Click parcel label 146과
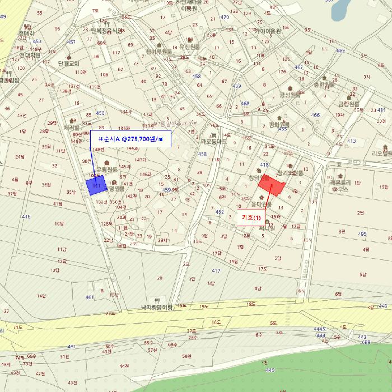Viewport: 392px width, 392px height. click(x=146, y=174)
